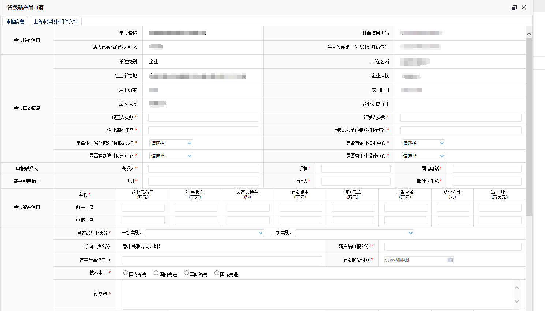This screenshot has height=311, width=545.
Task: Click the 暂未关联导向计划! text
Action: [x=142, y=247]
